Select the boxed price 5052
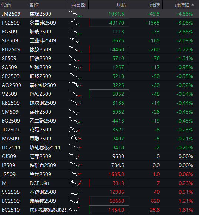The width and height of the screenshot is (199, 215). pos(109,94)
